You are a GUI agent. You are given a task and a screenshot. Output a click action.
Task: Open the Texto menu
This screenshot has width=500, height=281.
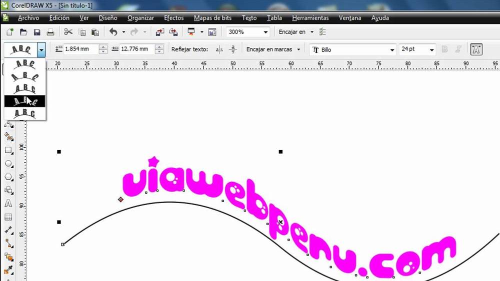[x=249, y=18]
